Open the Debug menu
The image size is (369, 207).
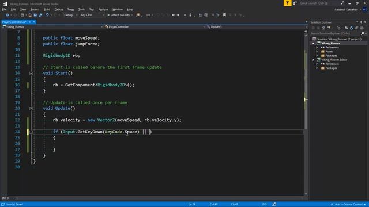[x=59, y=9]
